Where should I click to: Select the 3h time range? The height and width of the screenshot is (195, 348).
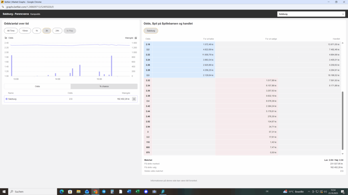click(47, 31)
